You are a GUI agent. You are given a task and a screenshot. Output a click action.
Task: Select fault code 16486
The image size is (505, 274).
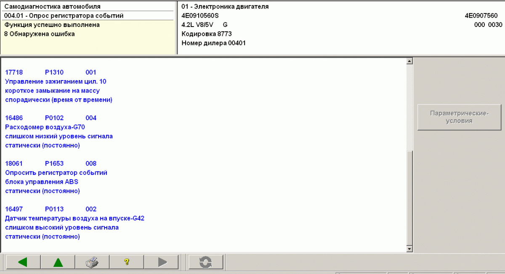pyautogui.click(x=14, y=118)
